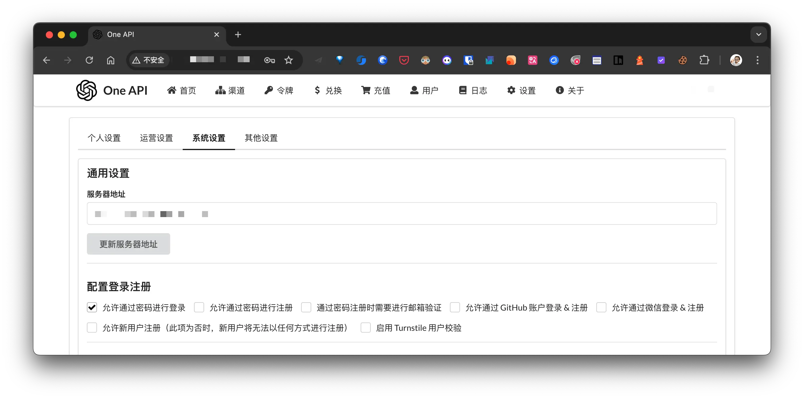Enable 启用 Turnstile 用户校验
Viewport: 804px width, 399px height.
(x=365, y=328)
